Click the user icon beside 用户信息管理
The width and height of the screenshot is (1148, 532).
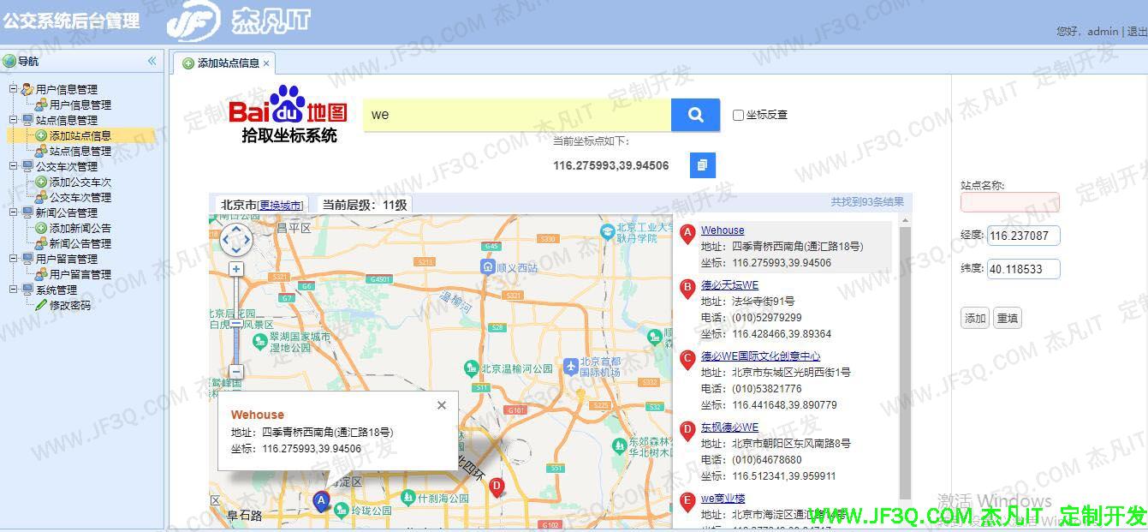[x=27, y=88]
